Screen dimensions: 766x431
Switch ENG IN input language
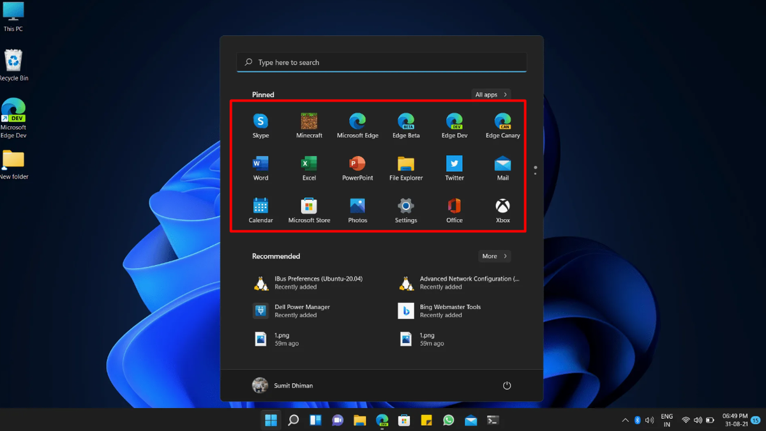coord(666,420)
